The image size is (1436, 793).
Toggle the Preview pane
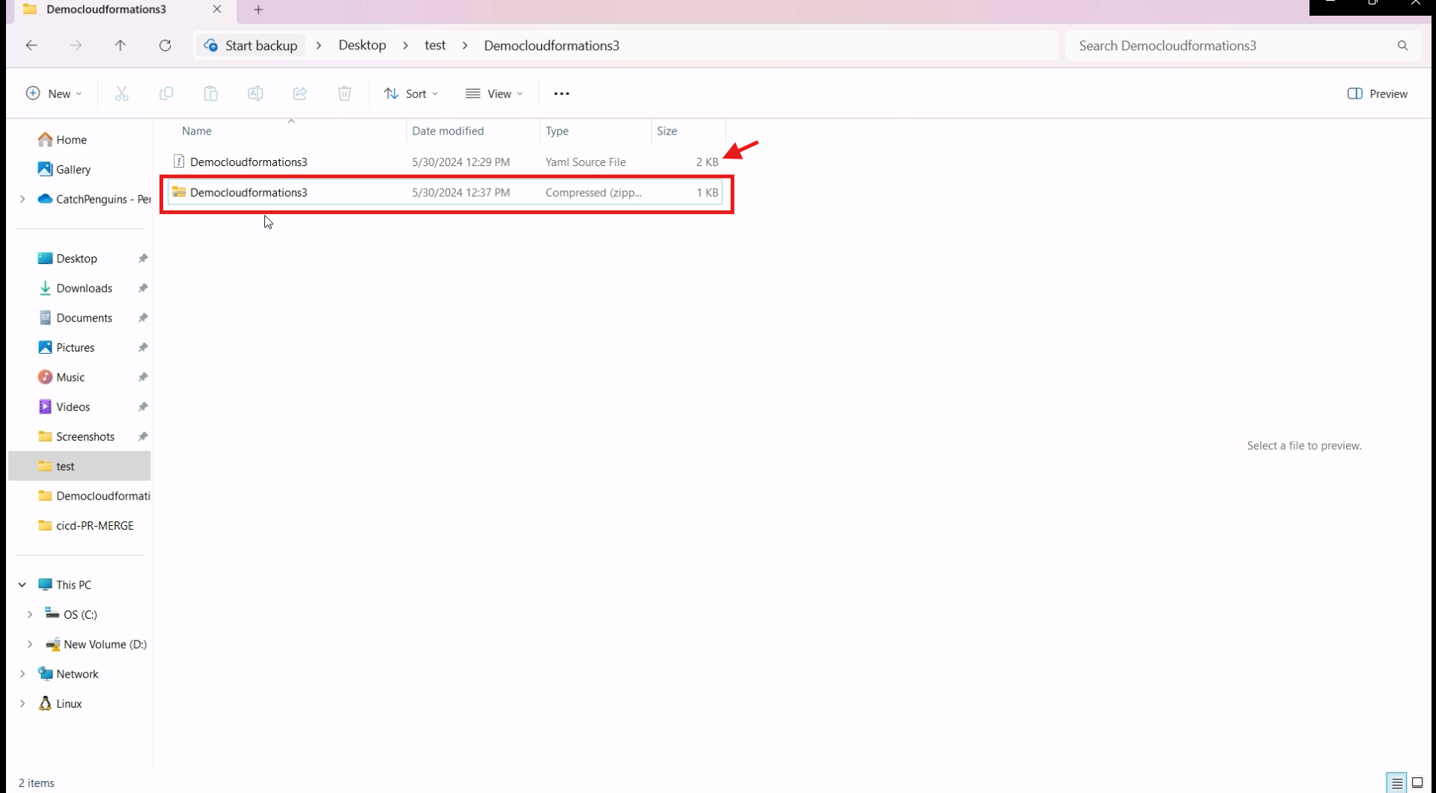coord(1378,94)
